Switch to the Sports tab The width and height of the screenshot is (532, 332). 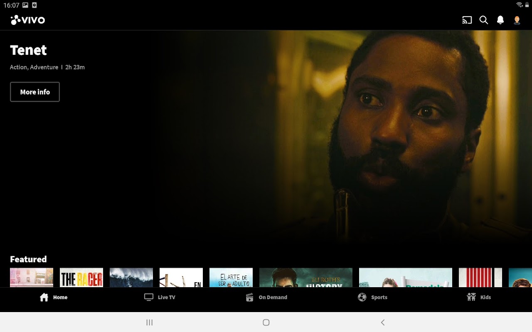coord(372,297)
